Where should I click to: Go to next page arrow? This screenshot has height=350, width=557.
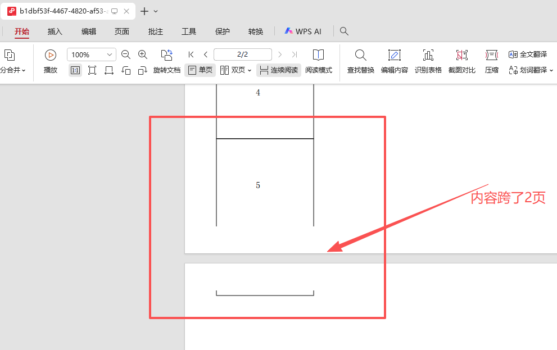pyautogui.click(x=280, y=54)
